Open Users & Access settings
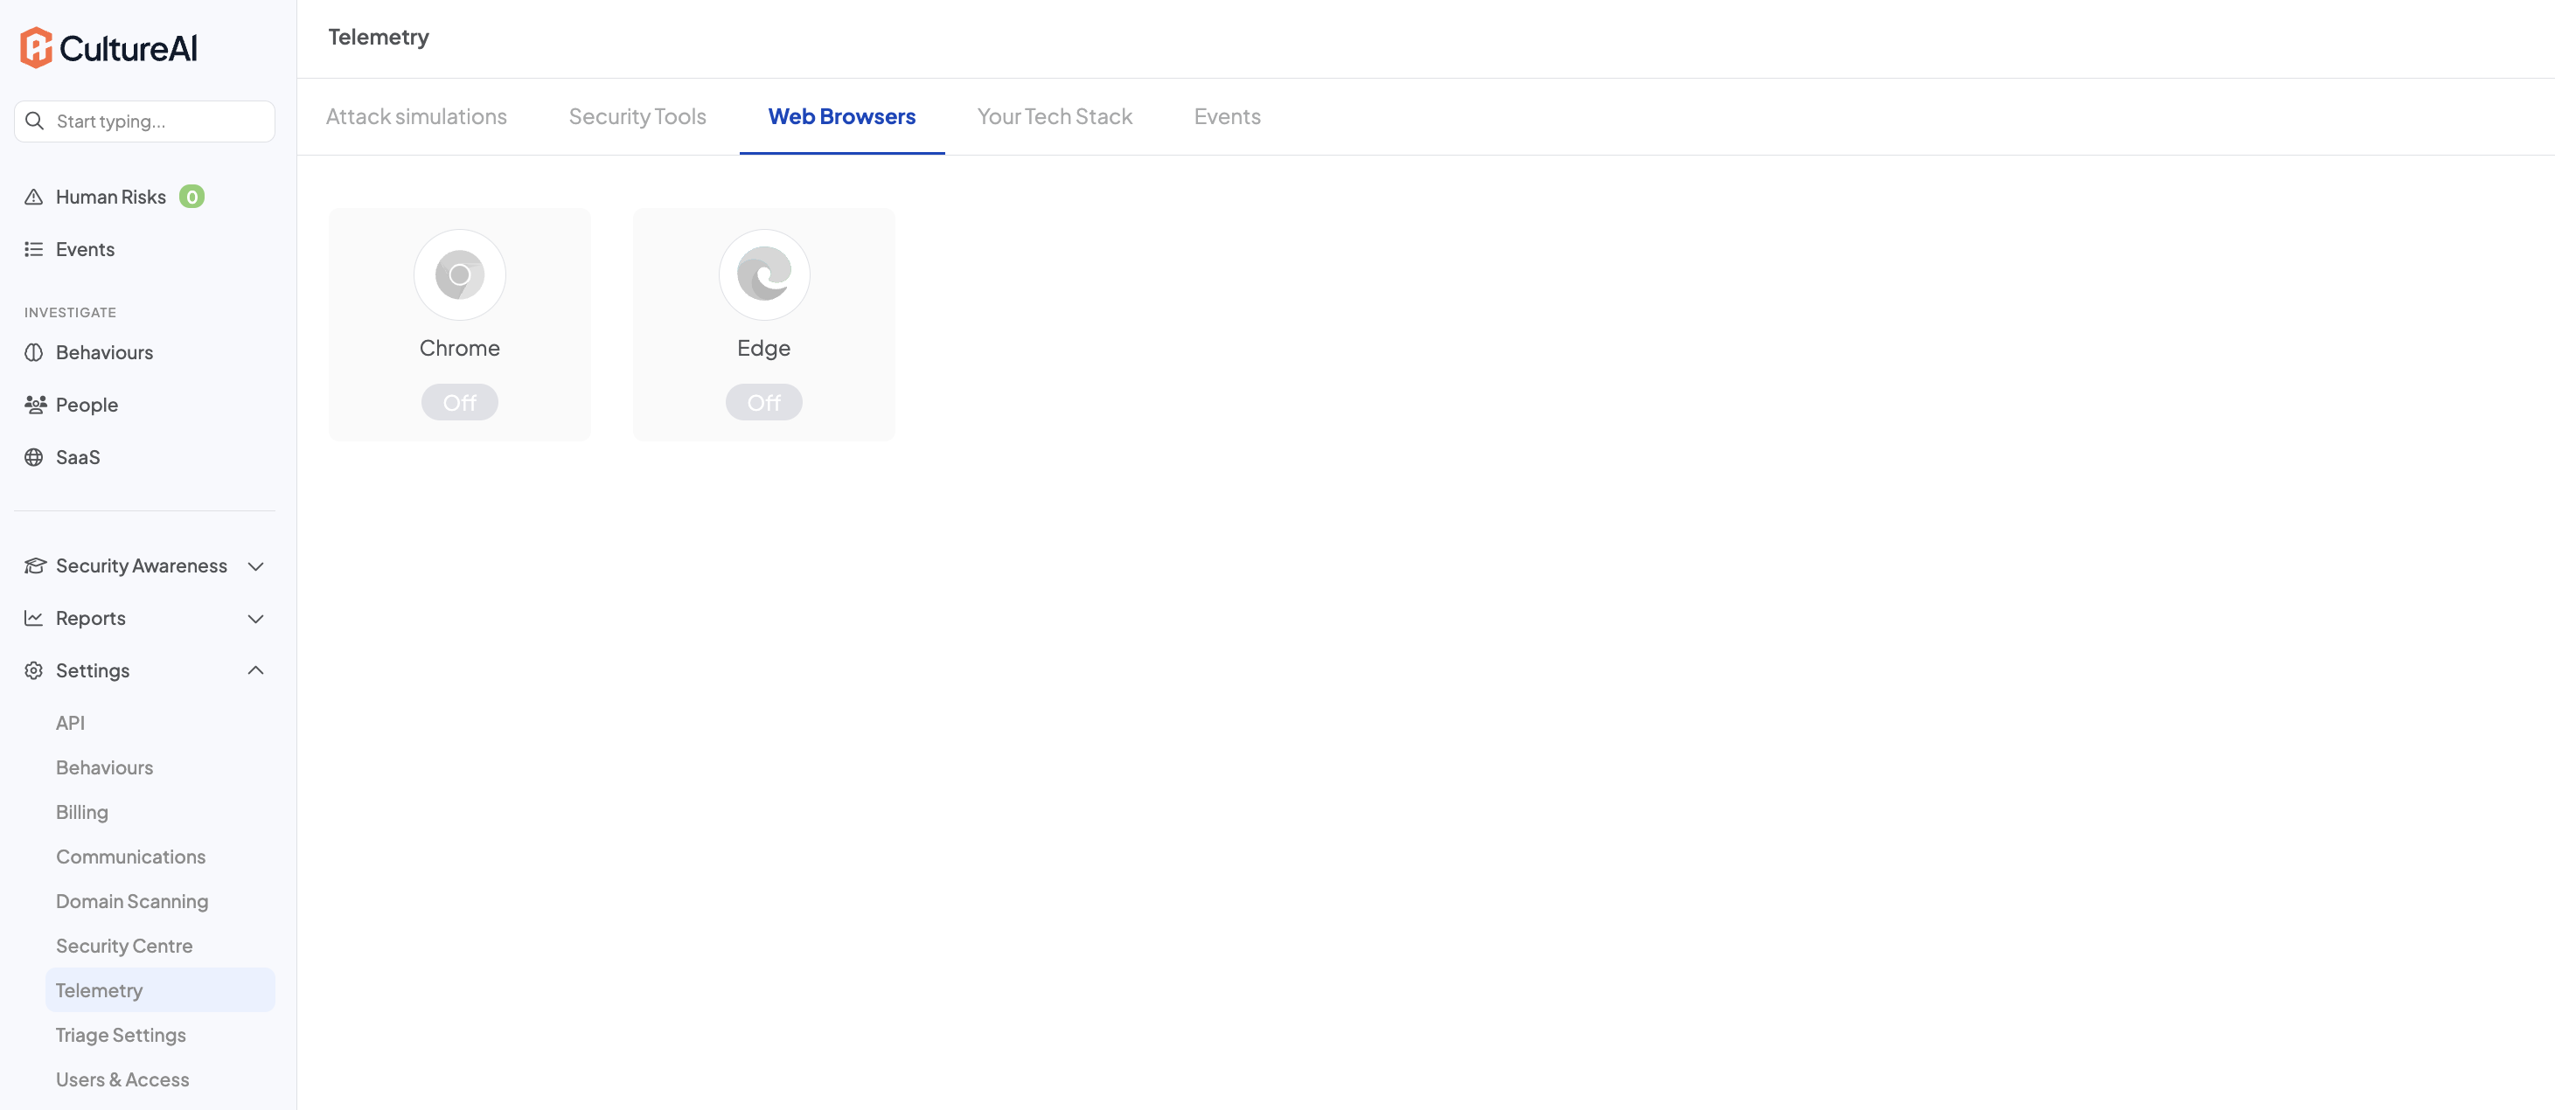 coord(123,1079)
